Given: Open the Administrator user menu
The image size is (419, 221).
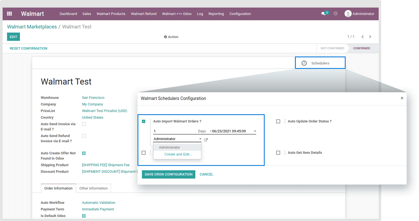Looking at the screenshot, I should 359,14.
